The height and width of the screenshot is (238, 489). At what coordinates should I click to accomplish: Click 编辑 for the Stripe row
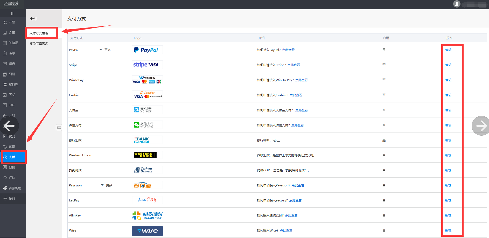pyautogui.click(x=448, y=65)
